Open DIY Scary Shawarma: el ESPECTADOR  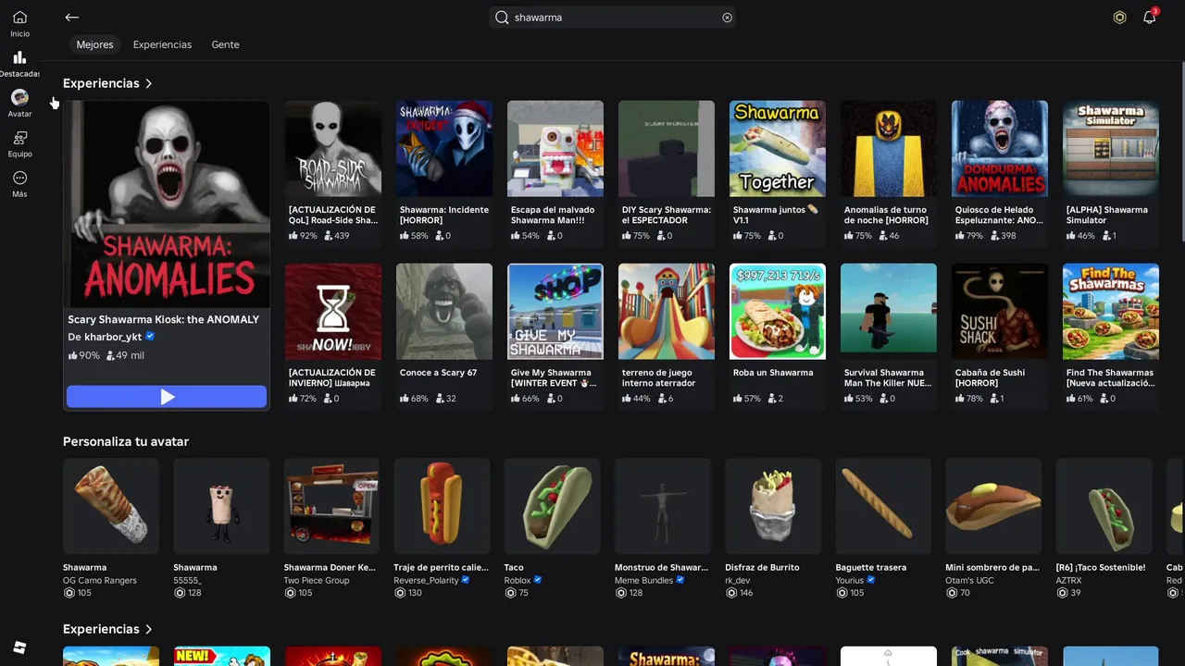(x=667, y=149)
